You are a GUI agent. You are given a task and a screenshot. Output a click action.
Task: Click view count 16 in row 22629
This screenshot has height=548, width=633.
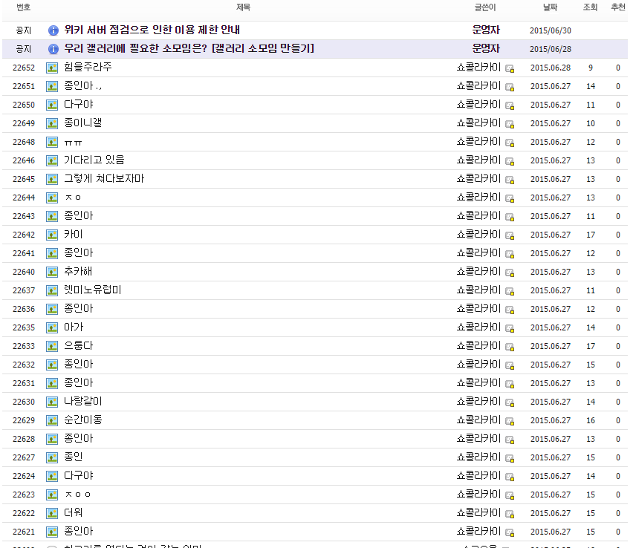(x=591, y=420)
